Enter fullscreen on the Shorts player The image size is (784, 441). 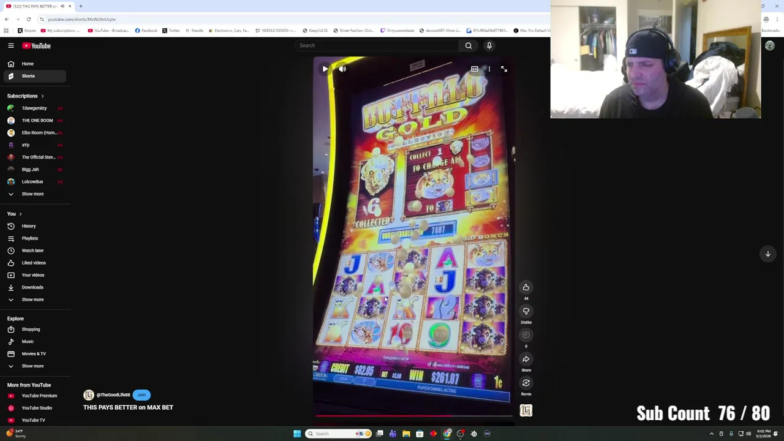(x=504, y=69)
